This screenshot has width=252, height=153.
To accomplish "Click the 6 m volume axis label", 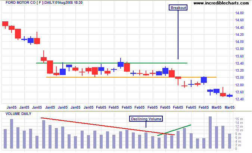I will point(238,138).
